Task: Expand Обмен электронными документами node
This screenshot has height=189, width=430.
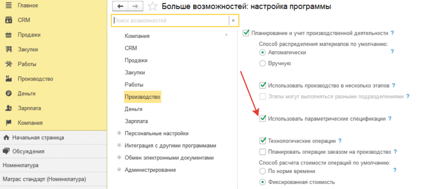Action: pyautogui.click(x=119, y=157)
